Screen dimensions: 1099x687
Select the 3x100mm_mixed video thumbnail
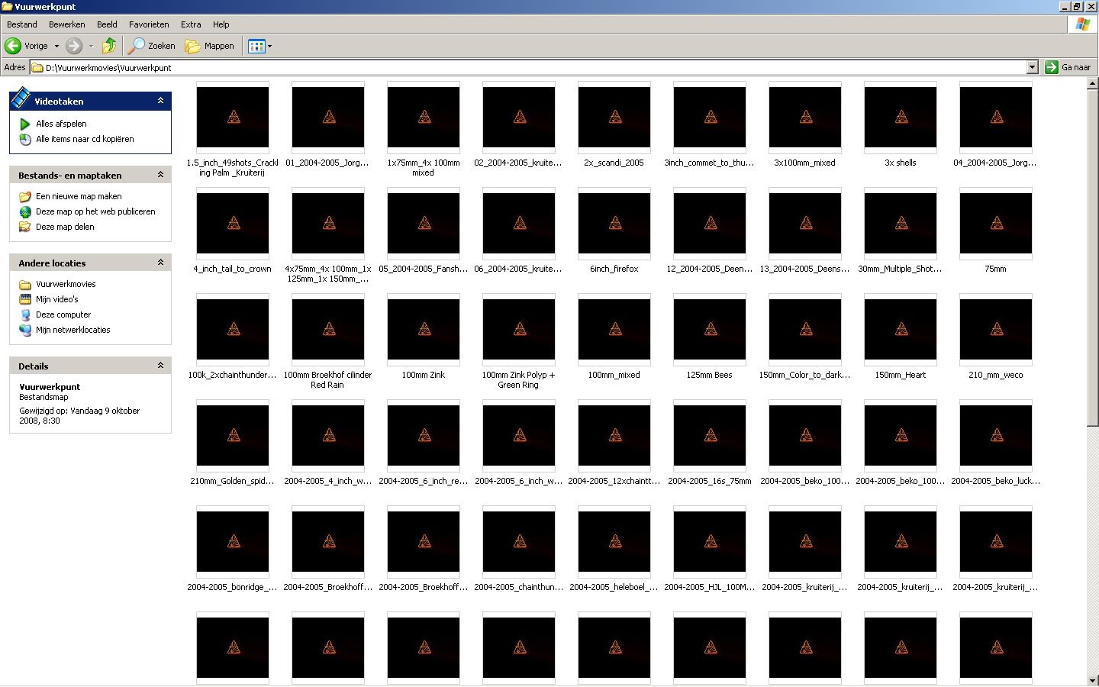tap(805, 118)
